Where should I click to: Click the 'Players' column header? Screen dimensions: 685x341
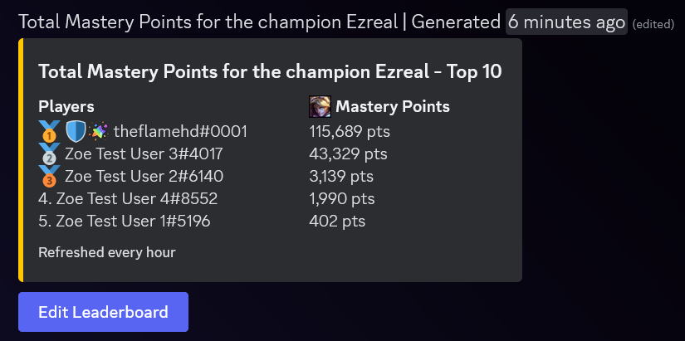click(x=66, y=107)
